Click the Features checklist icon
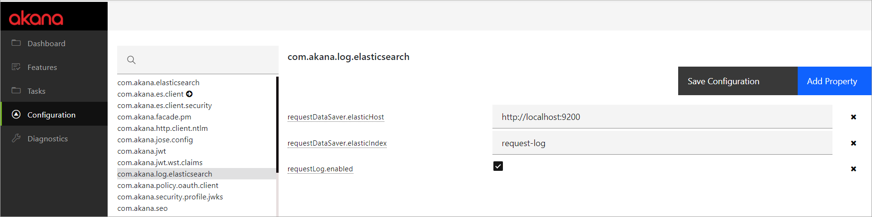Screen dimensions: 872x217 [16, 67]
